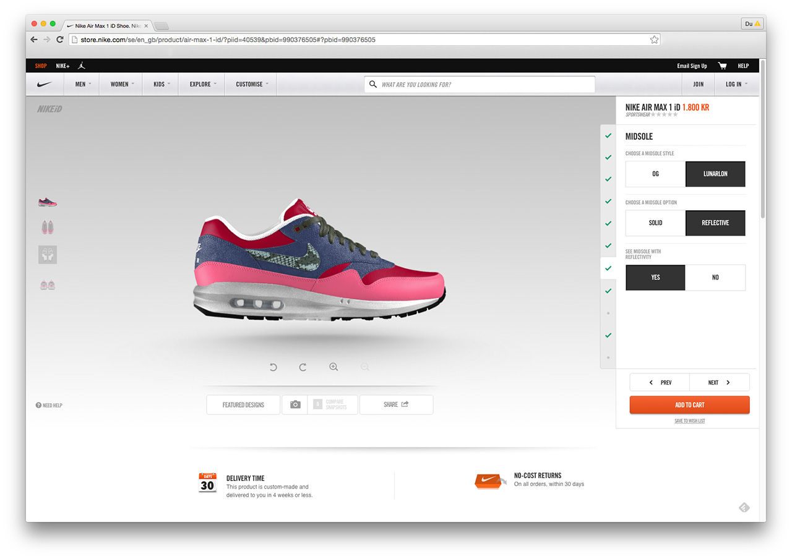Rotate shoe clockwise
Screen dimensions: 792x559
[x=303, y=367]
